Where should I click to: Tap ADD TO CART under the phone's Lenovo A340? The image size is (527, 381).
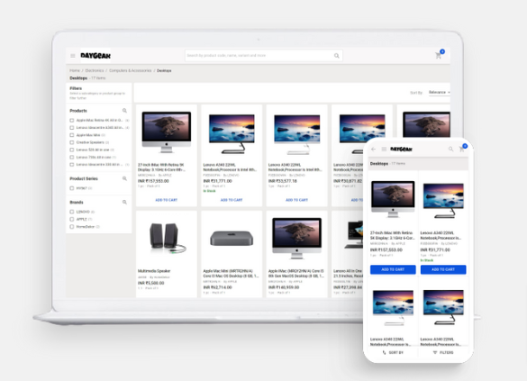[x=443, y=269]
